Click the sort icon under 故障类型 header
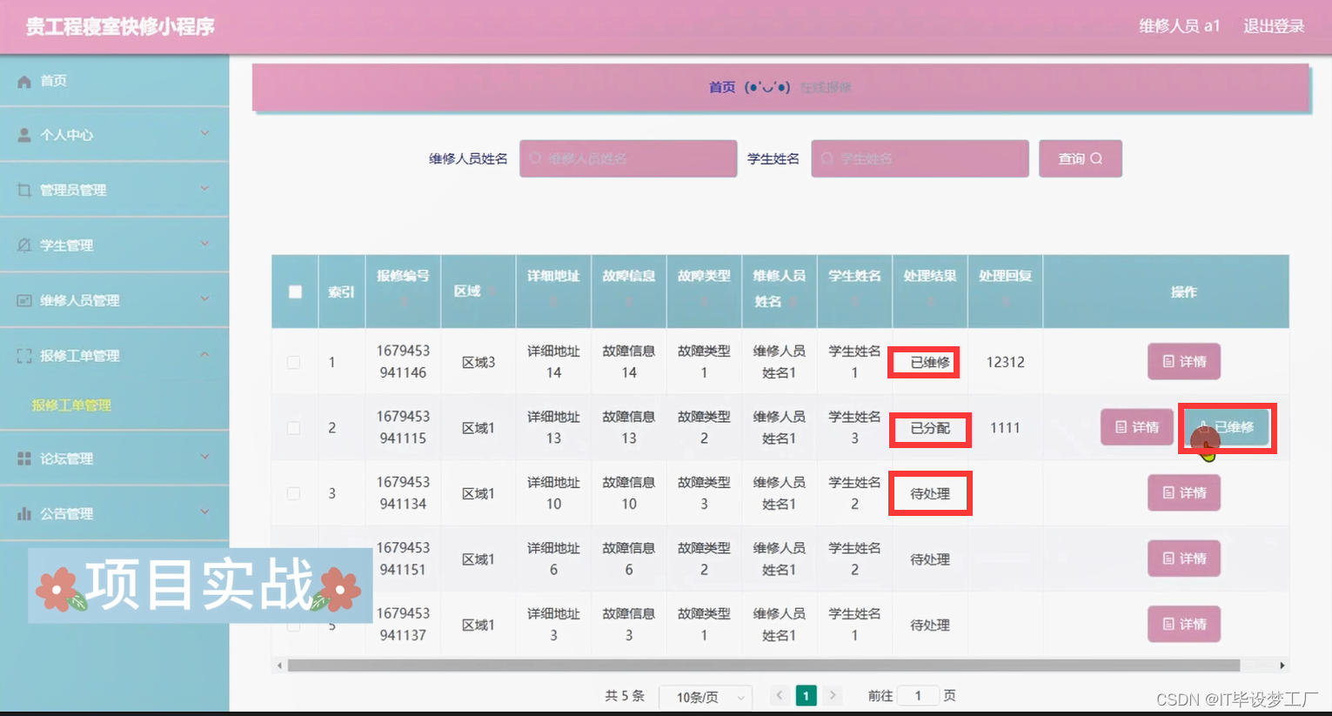This screenshot has height=716, width=1332. point(704,301)
